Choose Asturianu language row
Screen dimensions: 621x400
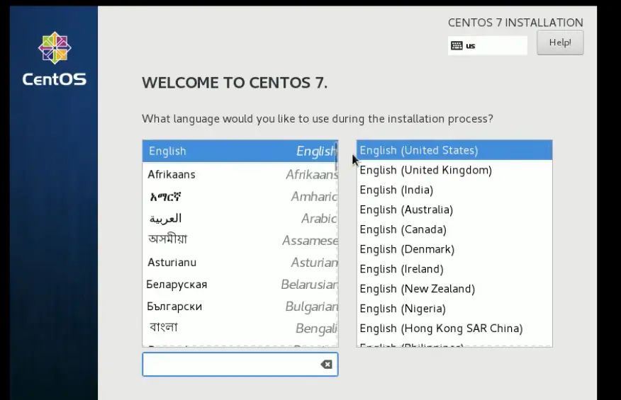click(240, 262)
